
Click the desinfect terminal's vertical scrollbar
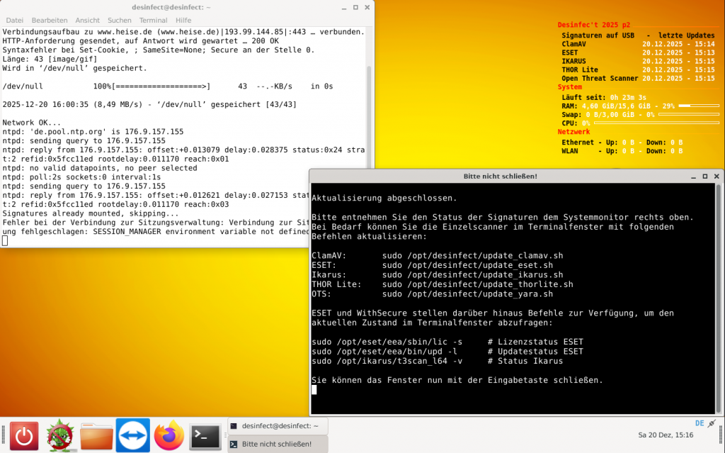coord(368,106)
